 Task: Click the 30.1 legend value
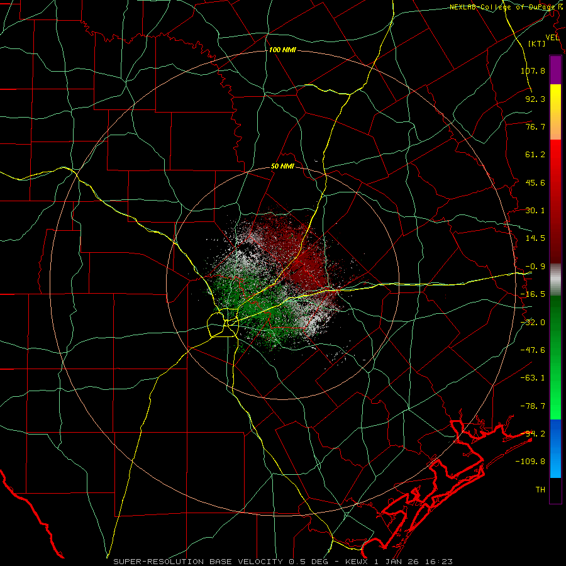pos(535,211)
